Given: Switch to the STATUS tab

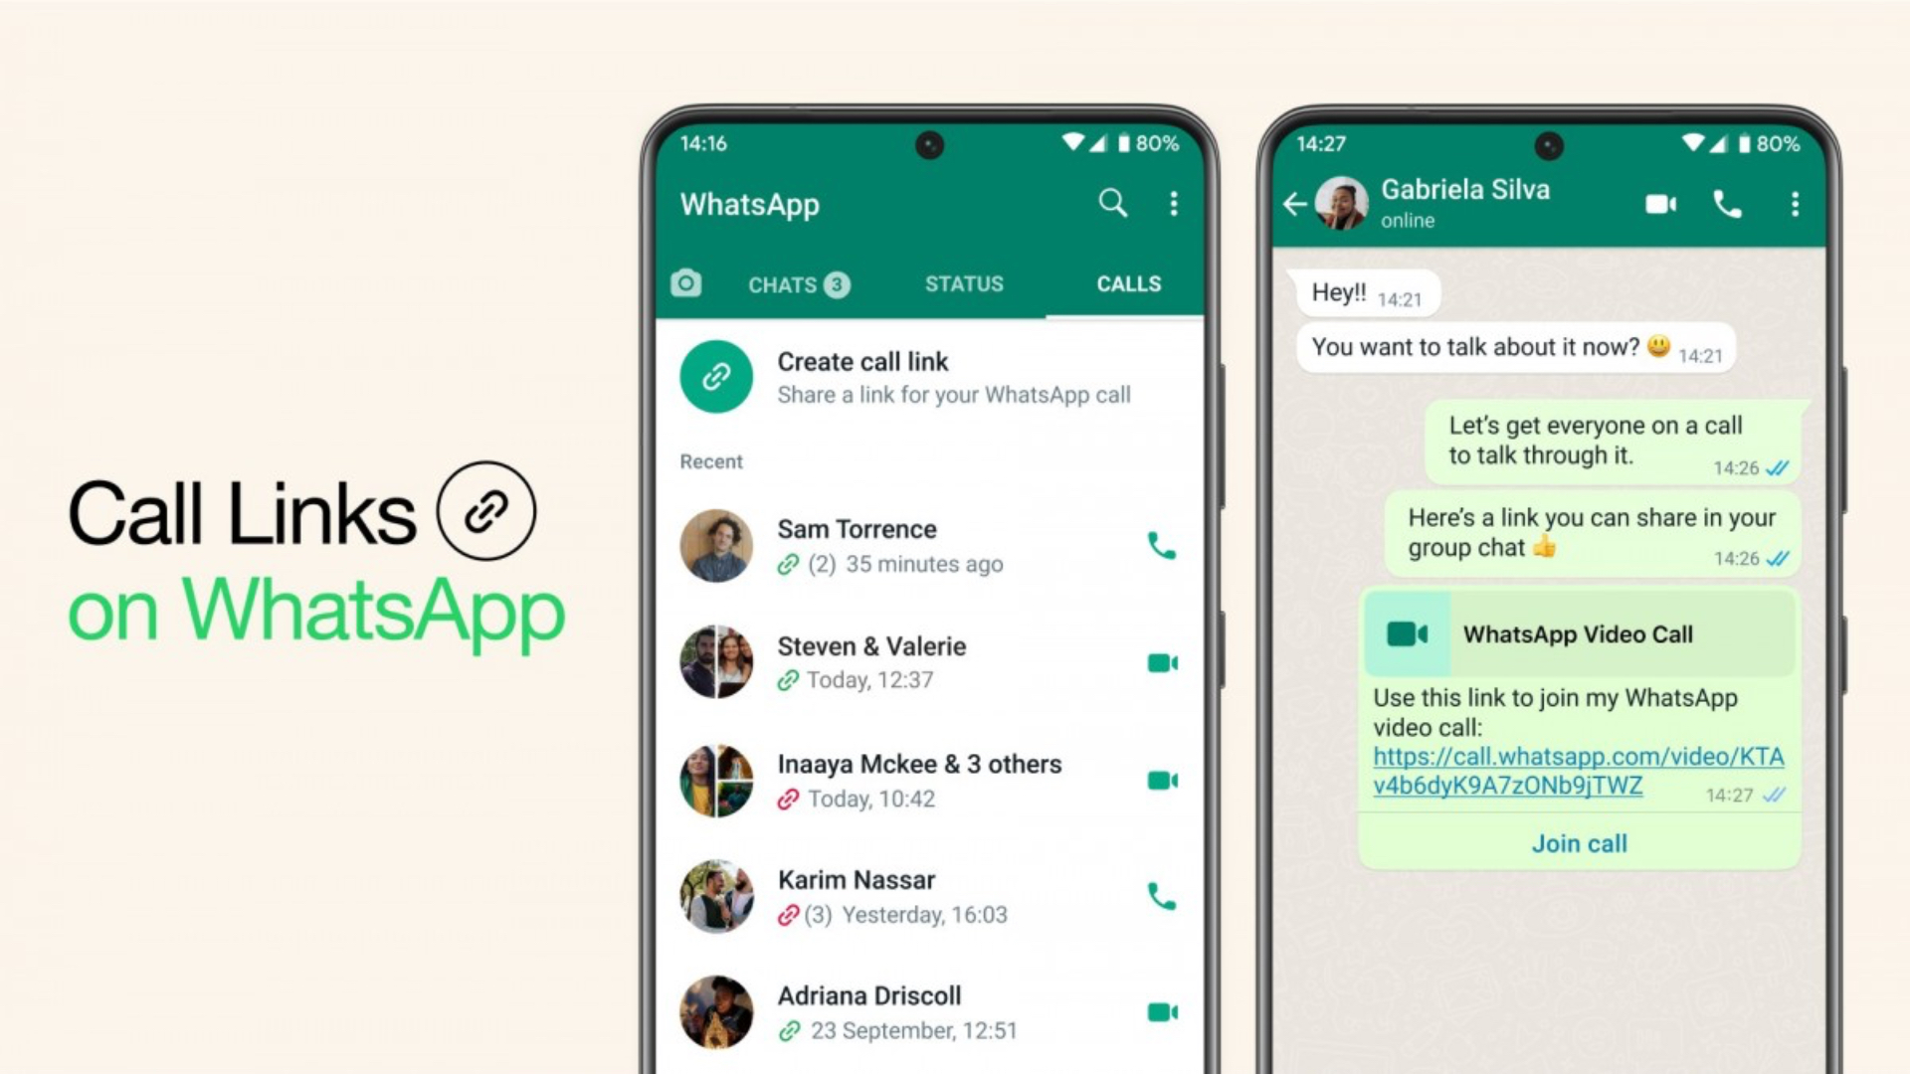Looking at the screenshot, I should point(962,283).
